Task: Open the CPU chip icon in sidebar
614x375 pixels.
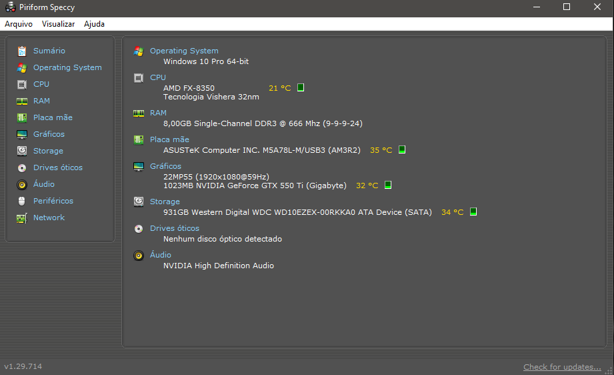Action: [22, 84]
